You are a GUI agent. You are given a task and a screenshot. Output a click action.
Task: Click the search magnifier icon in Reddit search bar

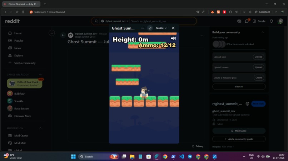(x=96, y=21)
